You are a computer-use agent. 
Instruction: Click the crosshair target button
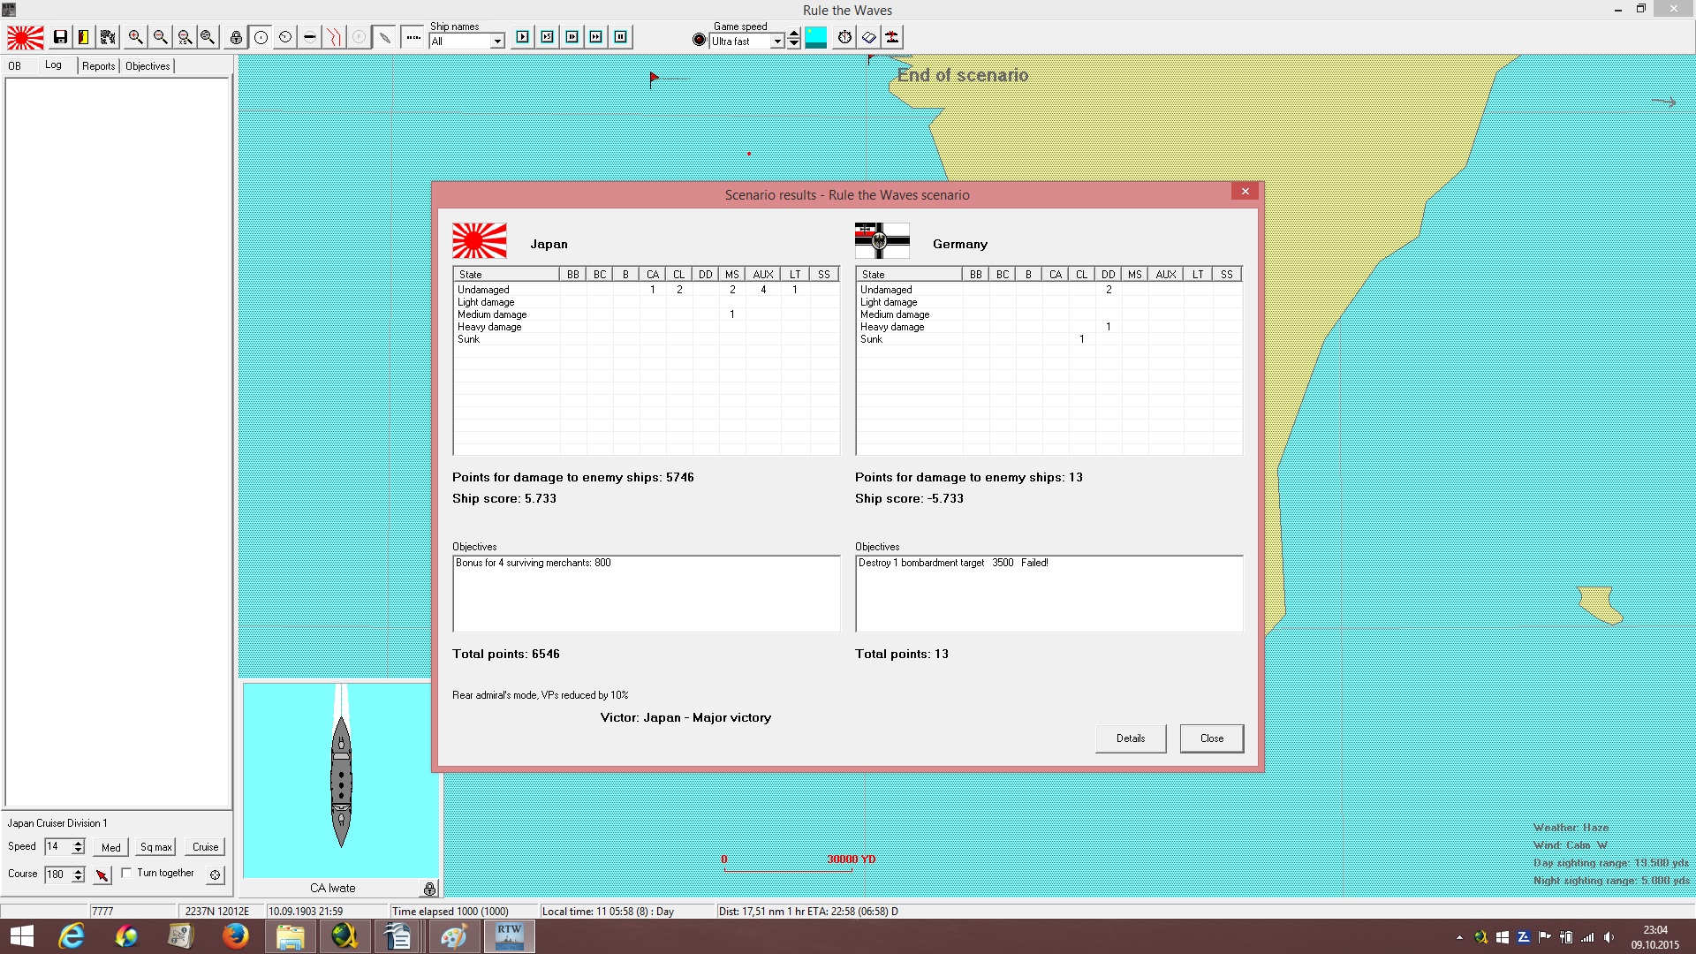[x=215, y=874]
